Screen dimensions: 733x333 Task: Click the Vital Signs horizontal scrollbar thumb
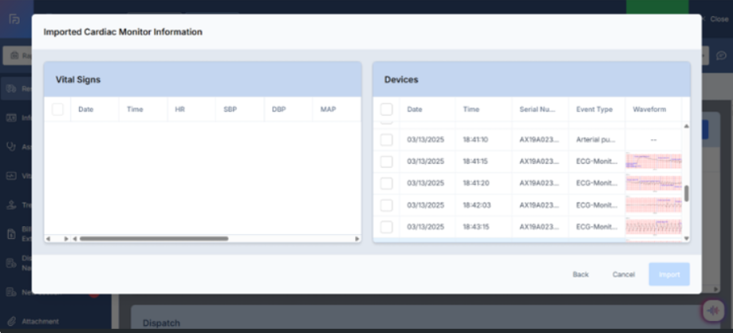click(x=154, y=239)
